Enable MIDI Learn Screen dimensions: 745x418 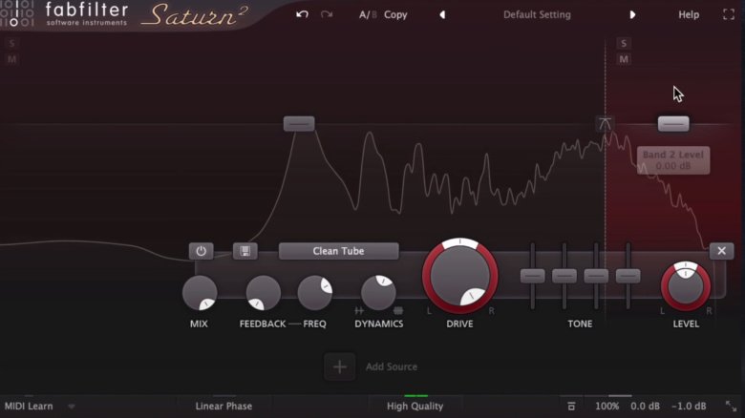29,407
